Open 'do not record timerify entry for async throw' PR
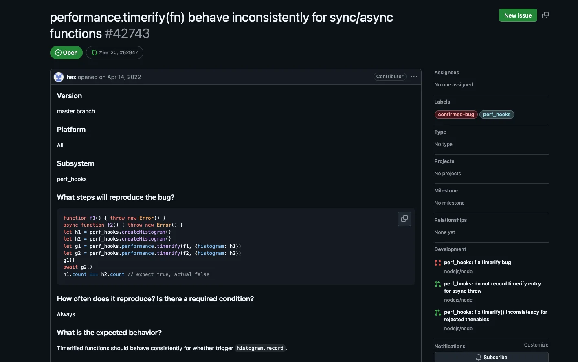This screenshot has width=578, height=362. point(492,287)
